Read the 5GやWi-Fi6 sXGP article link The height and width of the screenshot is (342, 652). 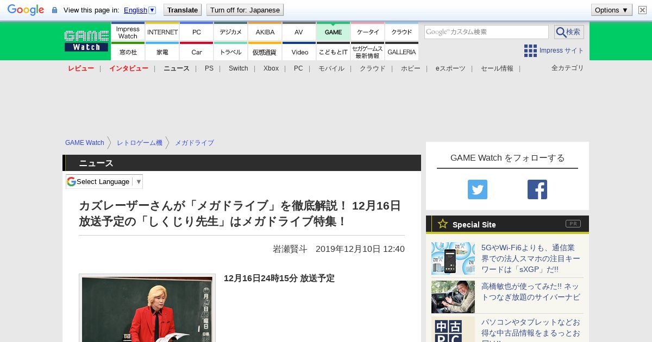tap(531, 258)
